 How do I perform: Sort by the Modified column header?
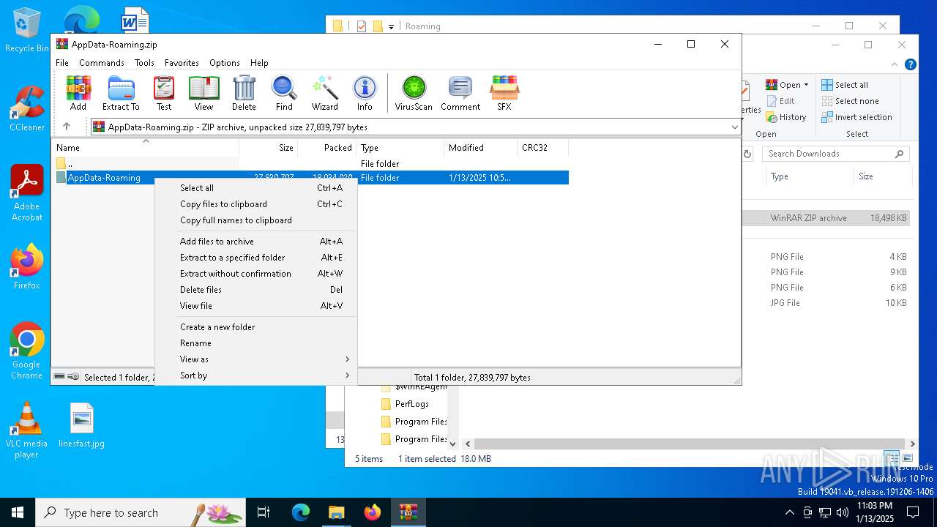point(480,148)
